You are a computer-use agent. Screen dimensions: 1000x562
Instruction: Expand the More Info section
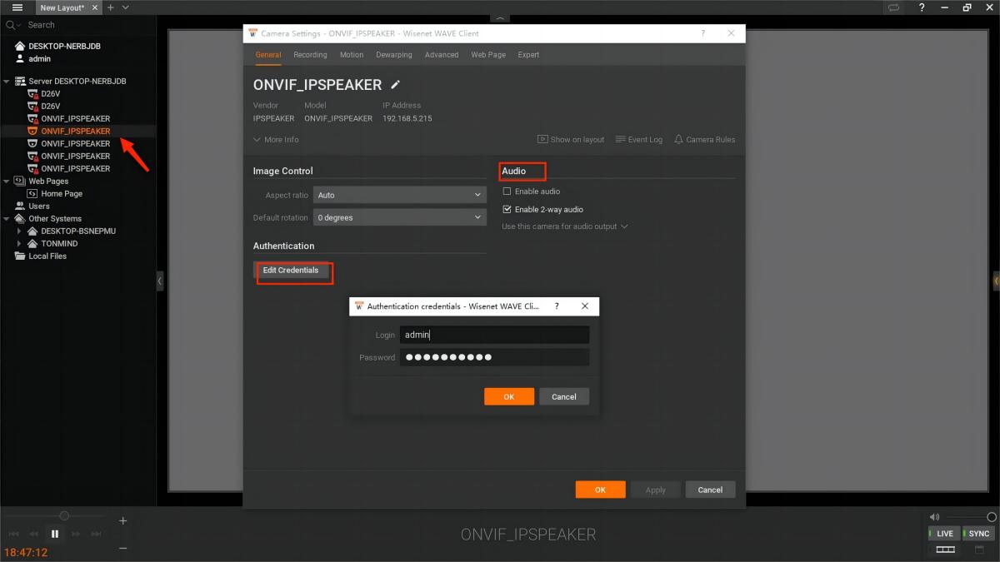click(x=276, y=140)
